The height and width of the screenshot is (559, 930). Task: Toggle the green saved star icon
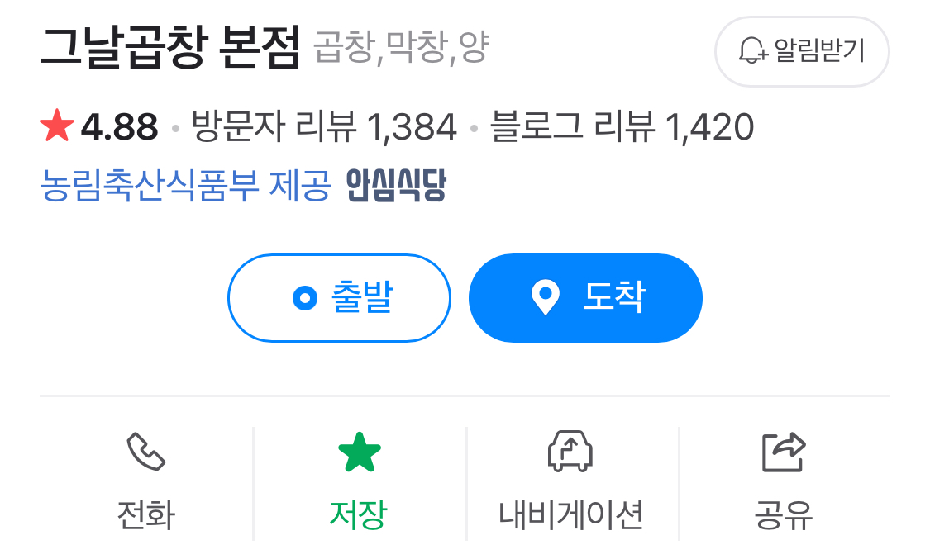(x=360, y=452)
